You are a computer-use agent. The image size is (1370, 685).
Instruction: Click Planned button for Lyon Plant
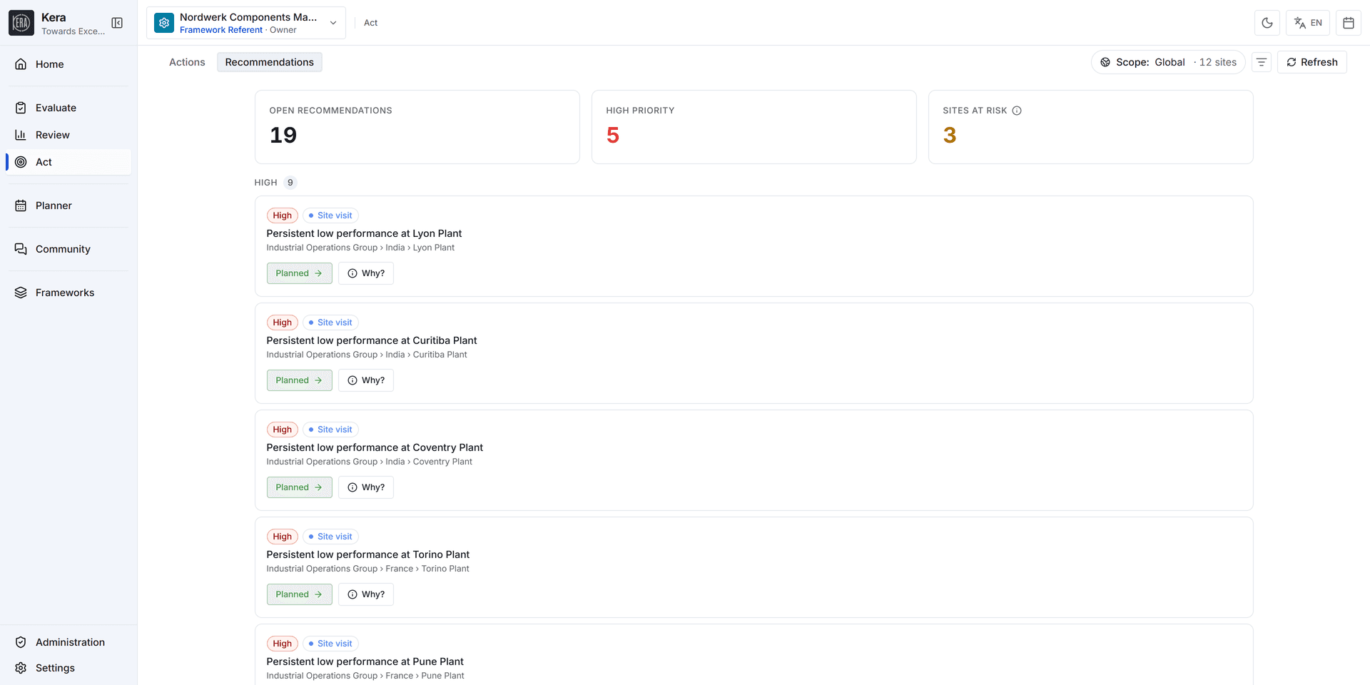tap(300, 273)
